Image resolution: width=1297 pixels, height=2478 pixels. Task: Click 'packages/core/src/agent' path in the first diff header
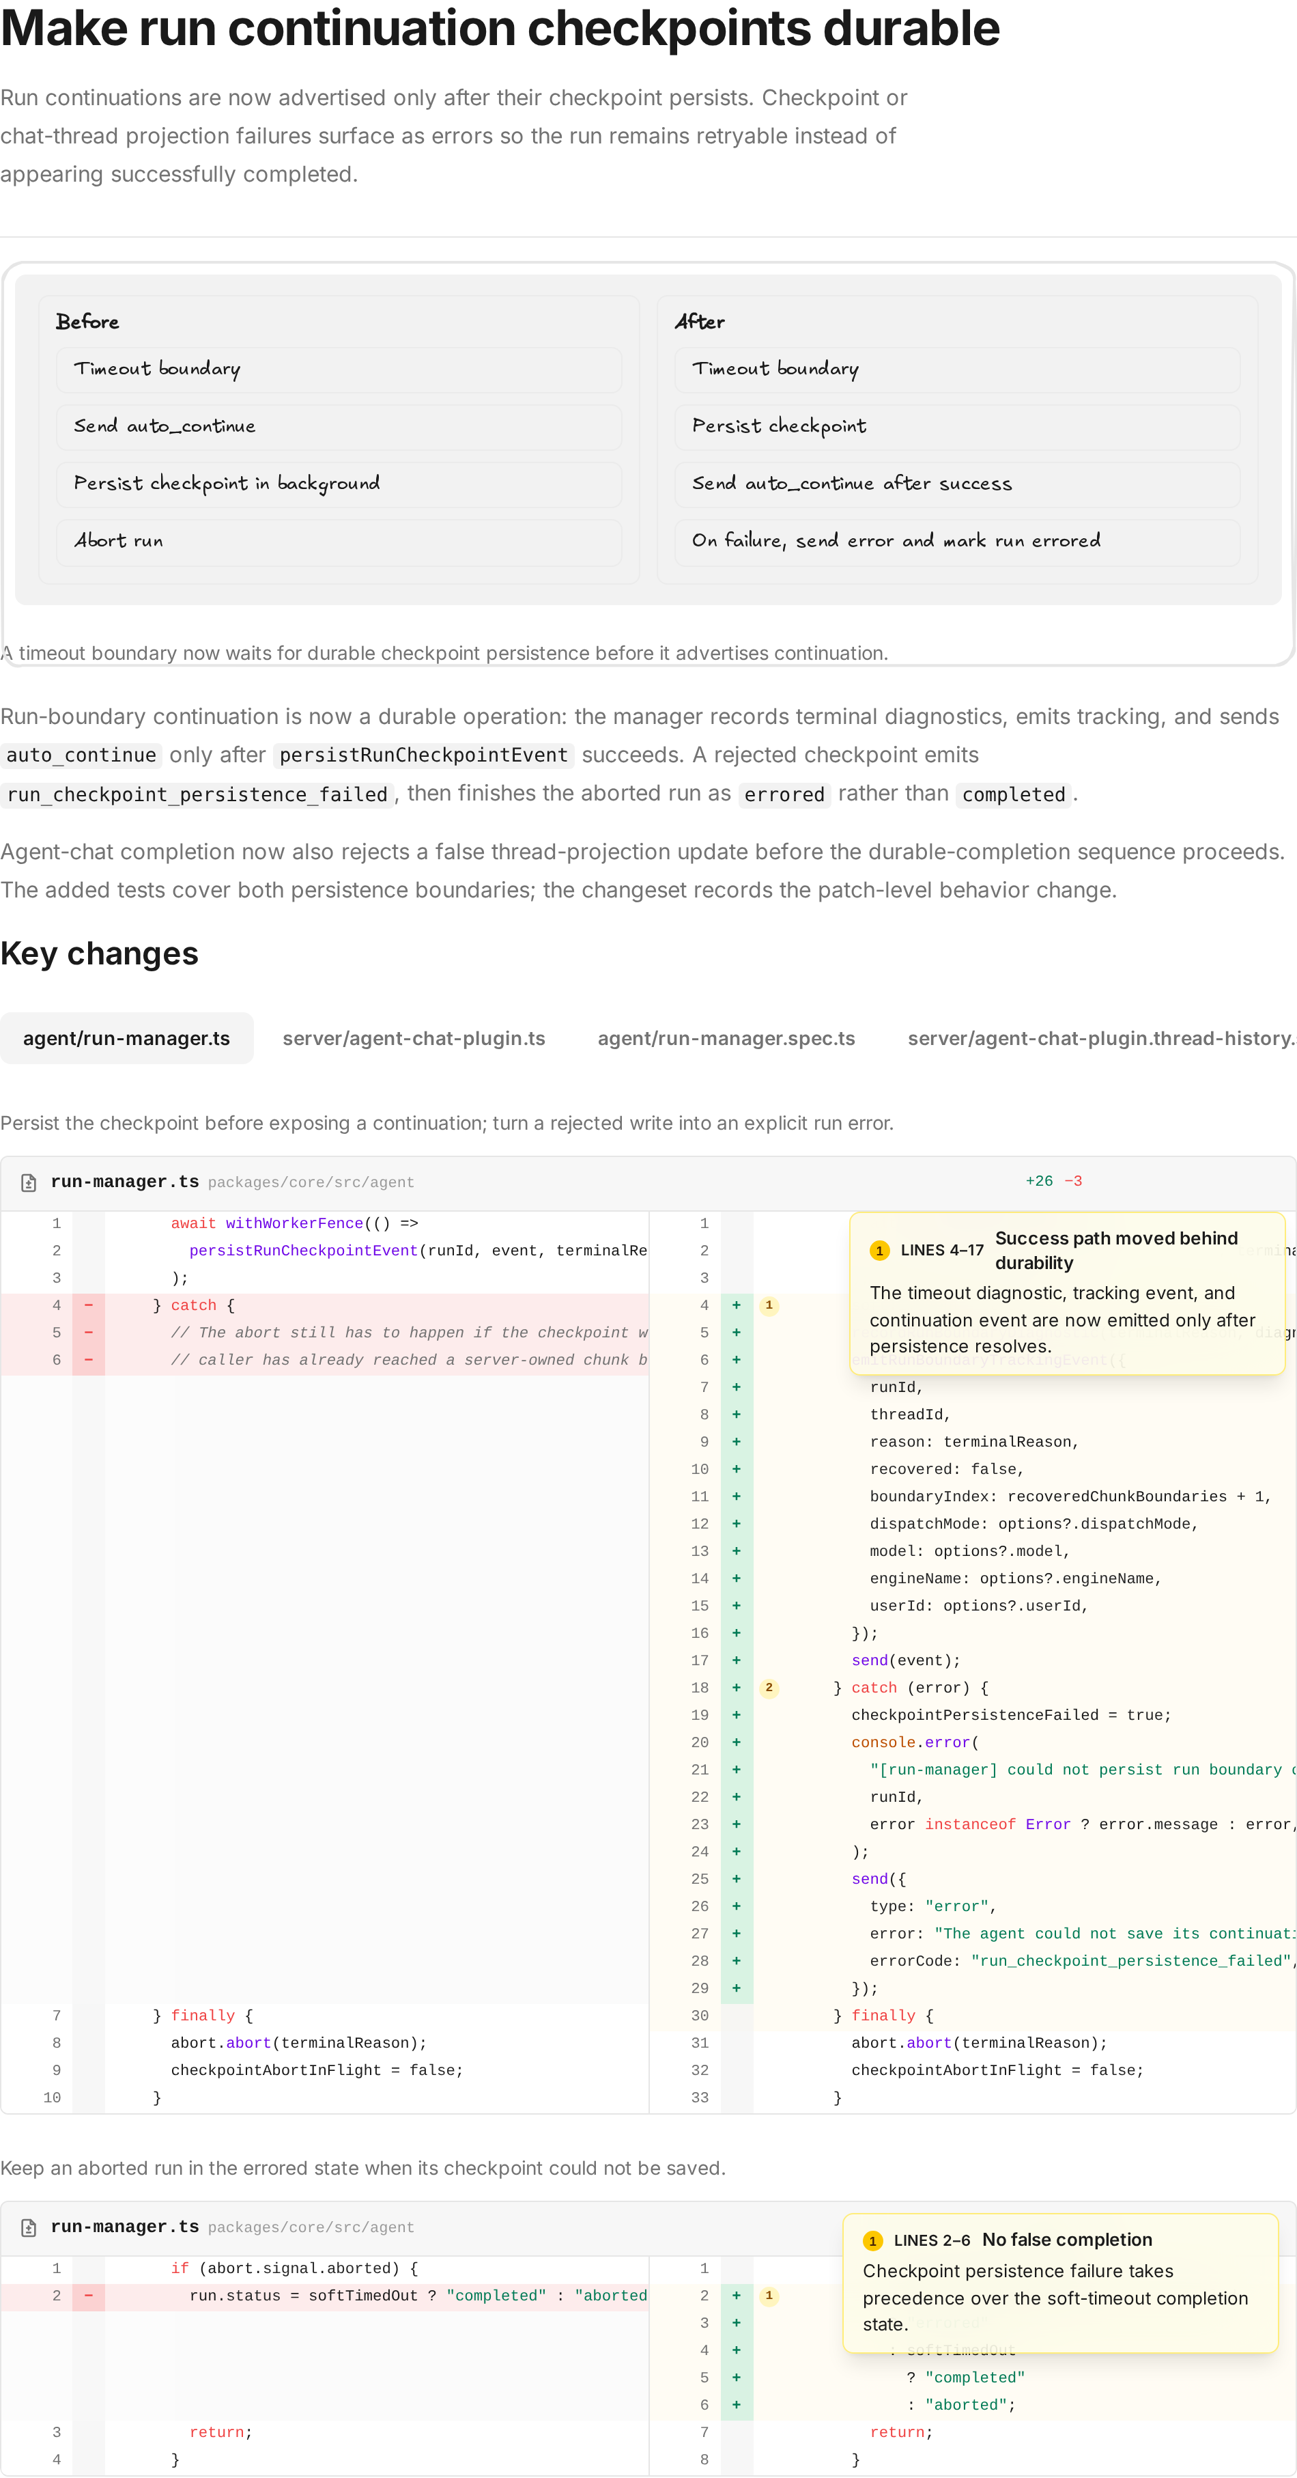[x=311, y=1182]
